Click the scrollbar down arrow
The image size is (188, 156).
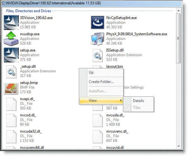pyautogui.click(x=179, y=146)
